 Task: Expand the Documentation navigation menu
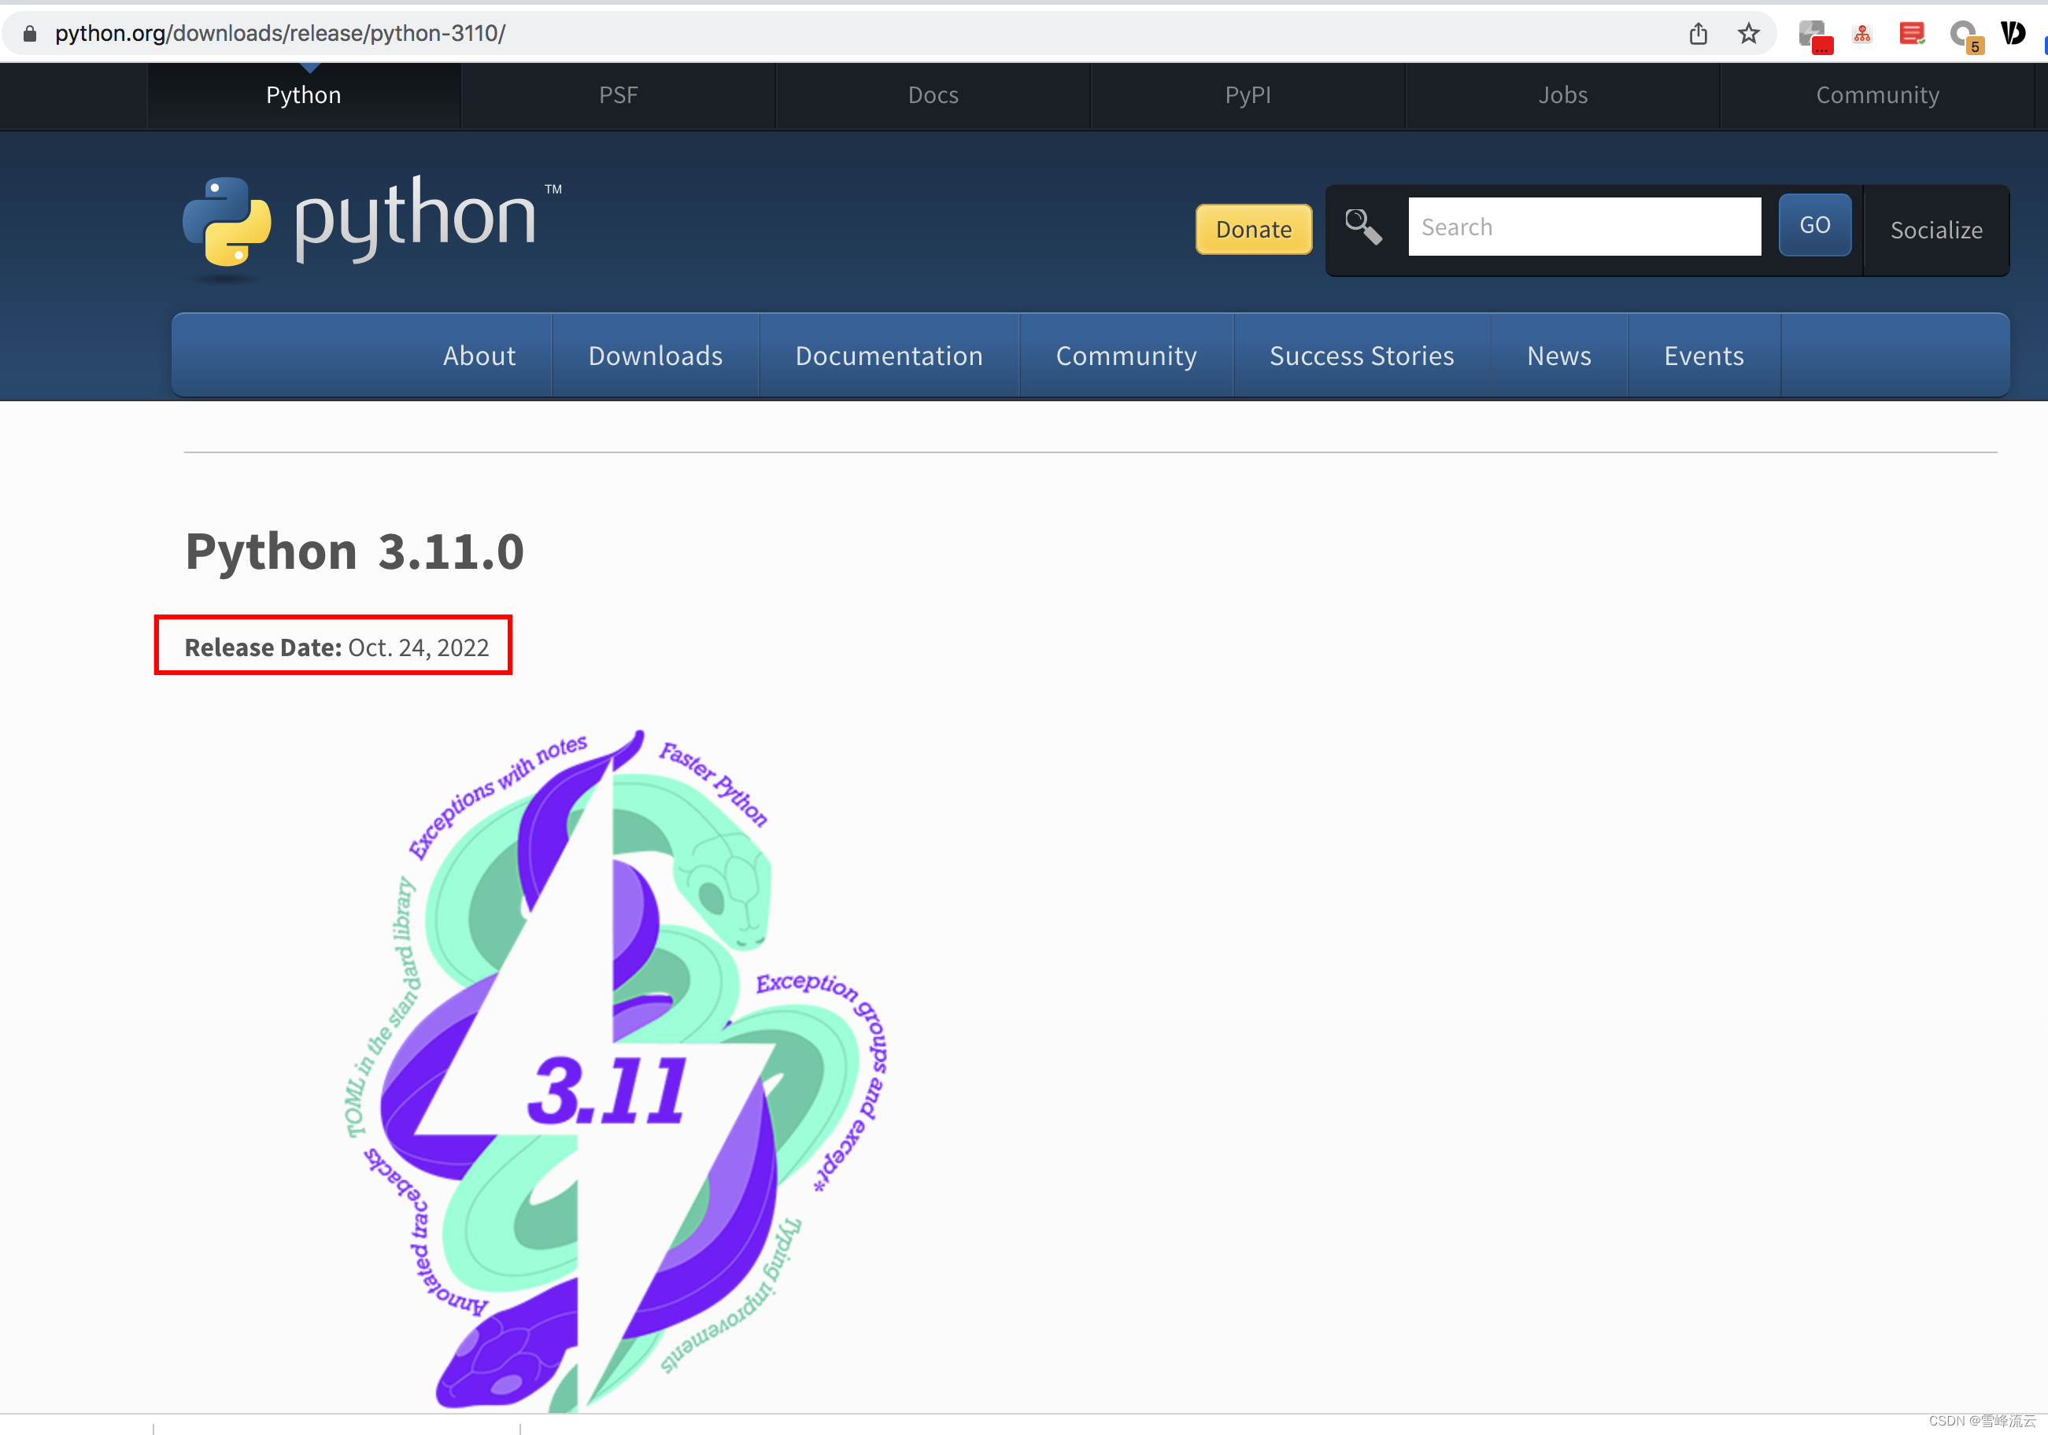(x=889, y=356)
